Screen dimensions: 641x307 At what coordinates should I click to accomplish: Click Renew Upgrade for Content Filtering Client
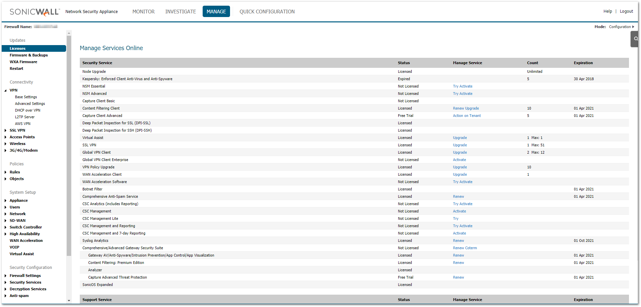(x=466, y=108)
